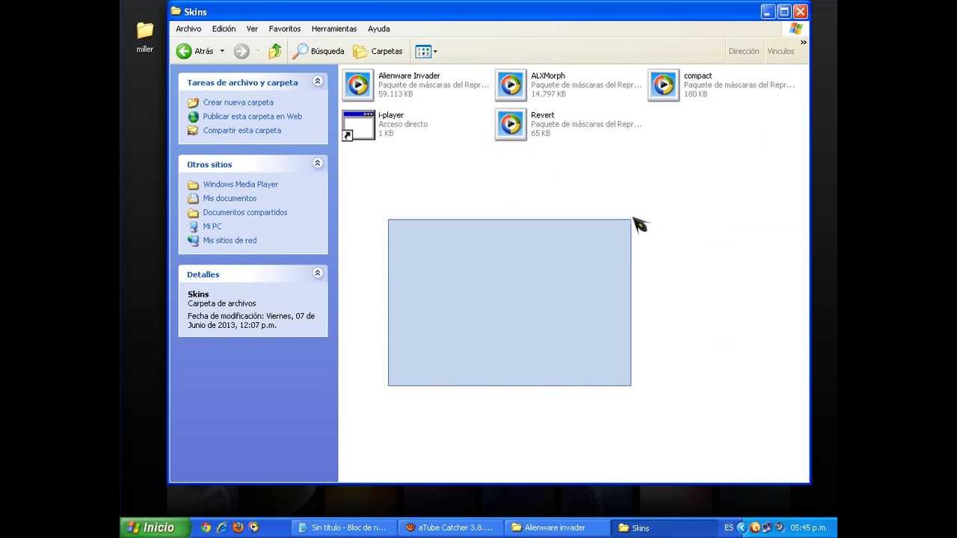Switch to Alienware invader taskbar button

pos(556,528)
